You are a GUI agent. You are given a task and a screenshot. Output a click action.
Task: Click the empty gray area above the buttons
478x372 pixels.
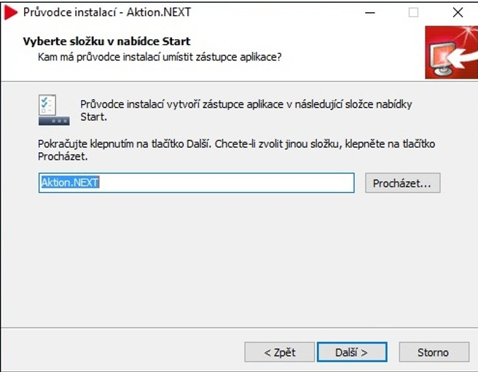coord(239,262)
